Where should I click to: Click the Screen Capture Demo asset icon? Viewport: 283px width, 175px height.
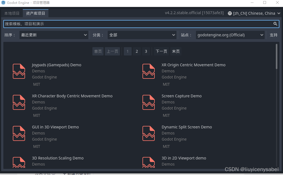pos(149,102)
